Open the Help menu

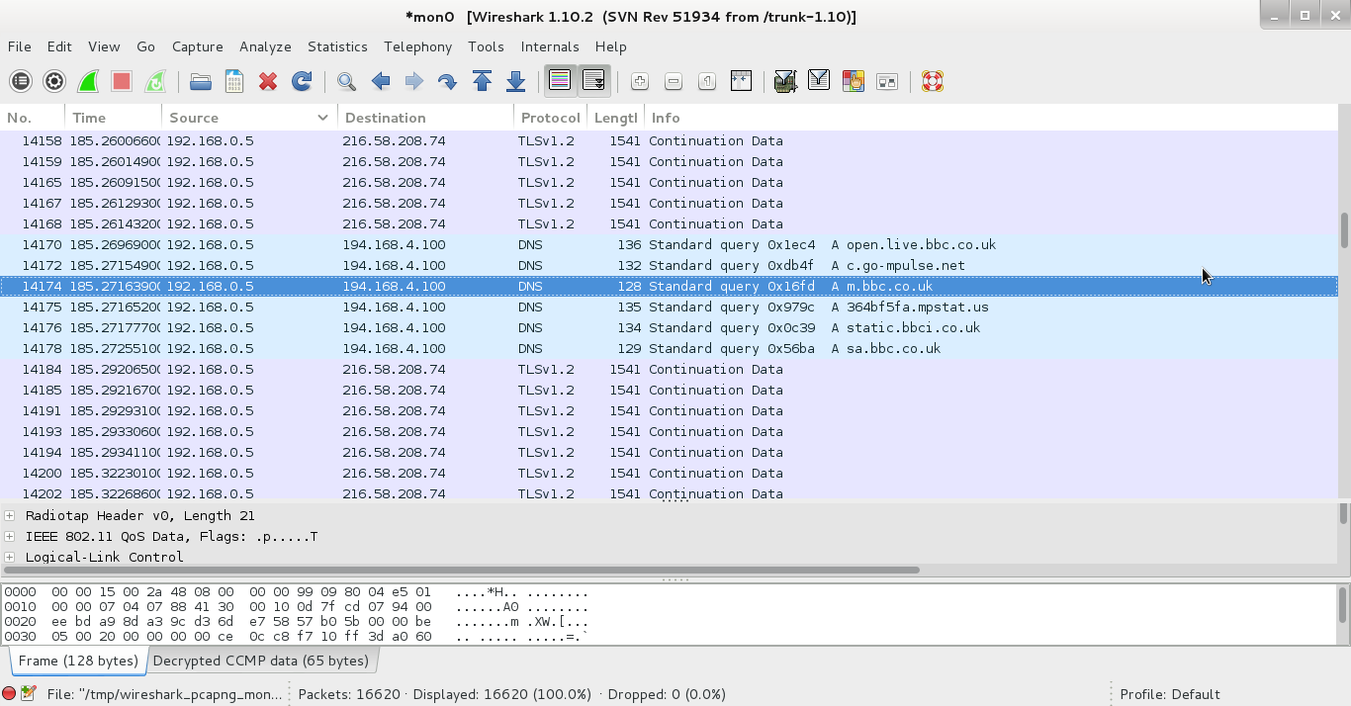click(610, 46)
